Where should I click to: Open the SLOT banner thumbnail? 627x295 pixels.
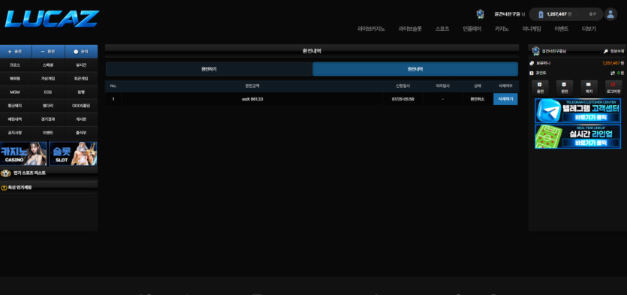point(73,153)
